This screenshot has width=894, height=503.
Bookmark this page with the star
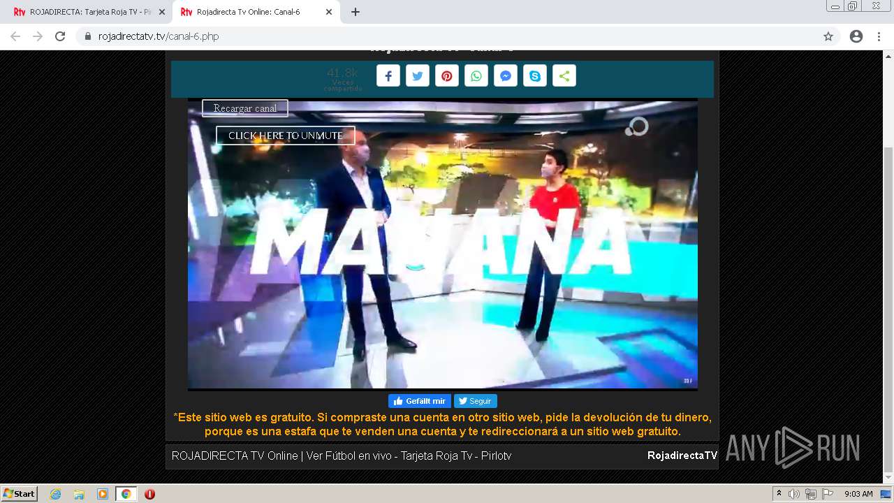[828, 36]
